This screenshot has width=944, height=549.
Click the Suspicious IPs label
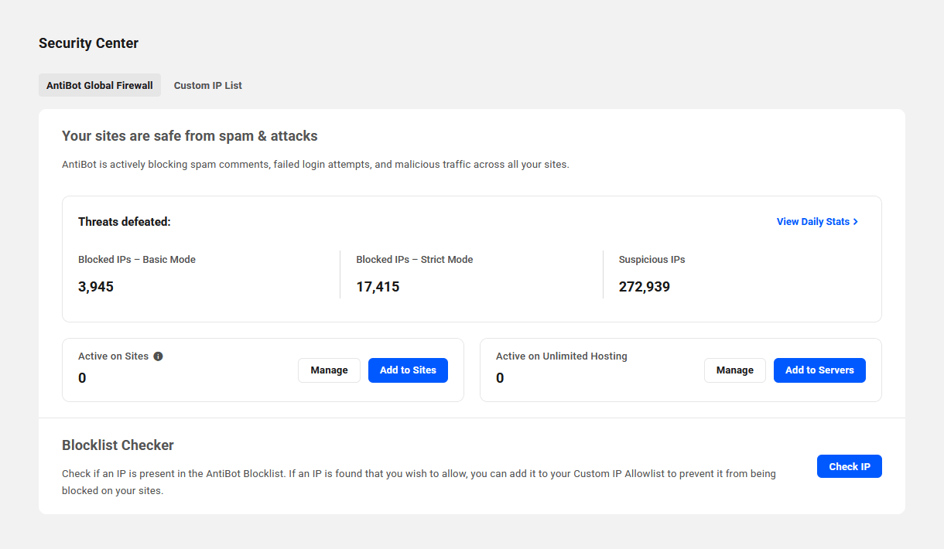pyautogui.click(x=652, y=260)
